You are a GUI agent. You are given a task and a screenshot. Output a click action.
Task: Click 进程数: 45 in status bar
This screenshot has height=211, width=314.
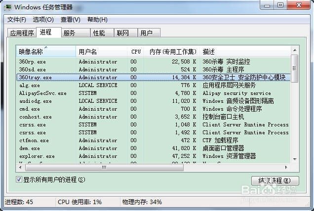pyautogui.click(x=19, y=202)
